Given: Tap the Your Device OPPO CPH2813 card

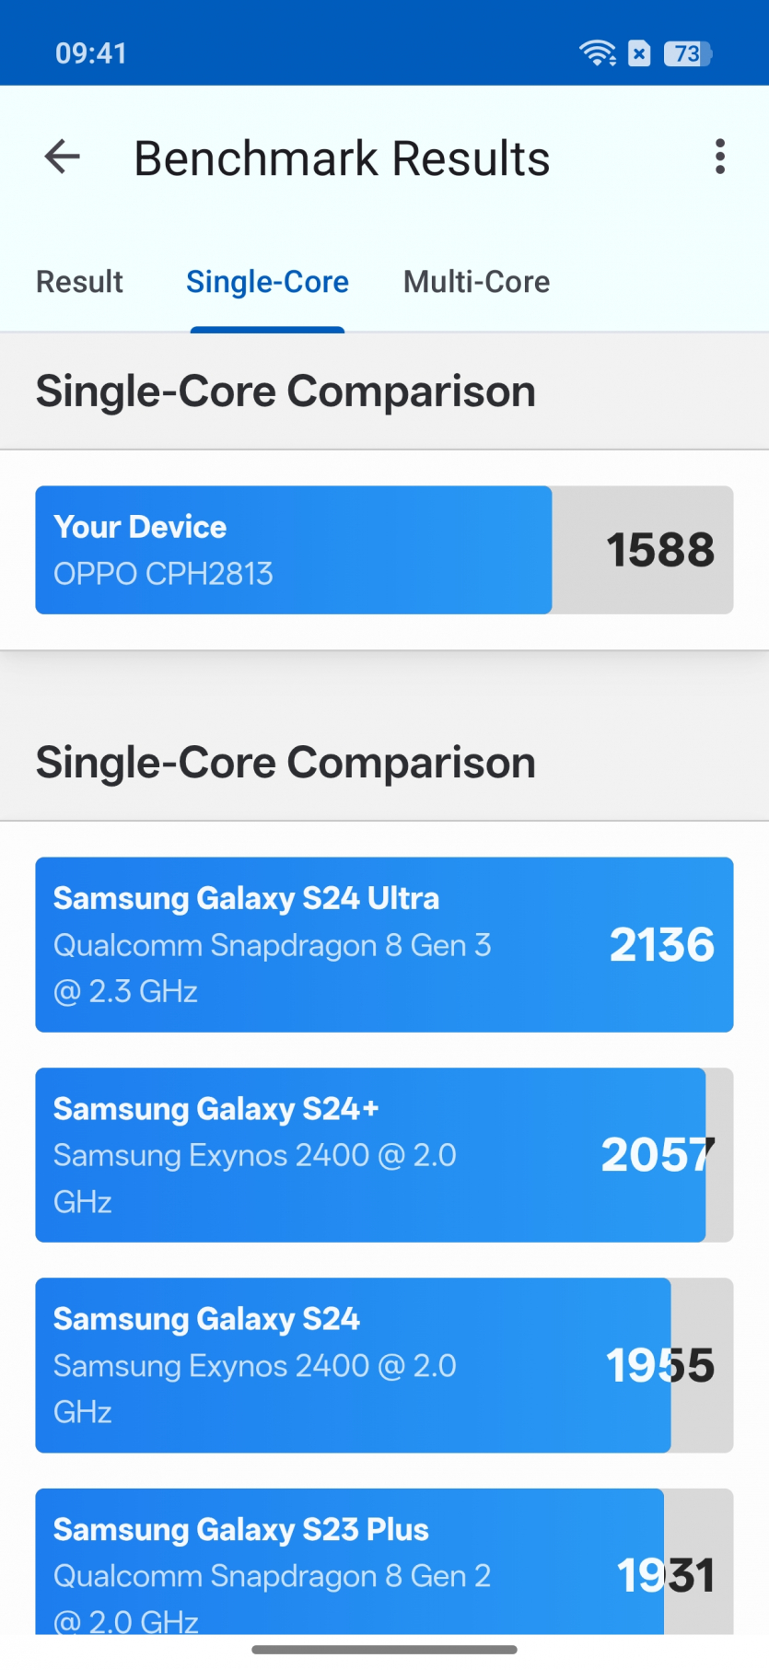Looking at the screenshot, I should pyautogui.click(x=293, y=550).
